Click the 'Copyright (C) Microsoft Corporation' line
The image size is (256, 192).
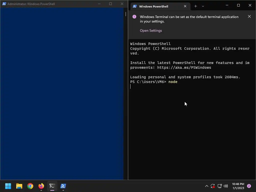pos(190,51)
